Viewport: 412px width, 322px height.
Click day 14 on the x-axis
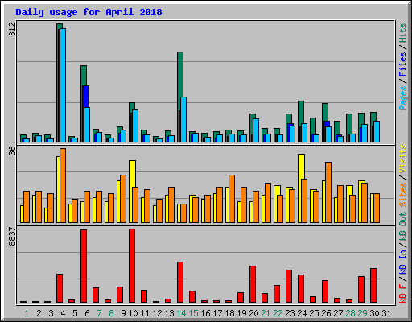(x=181, y=313)
